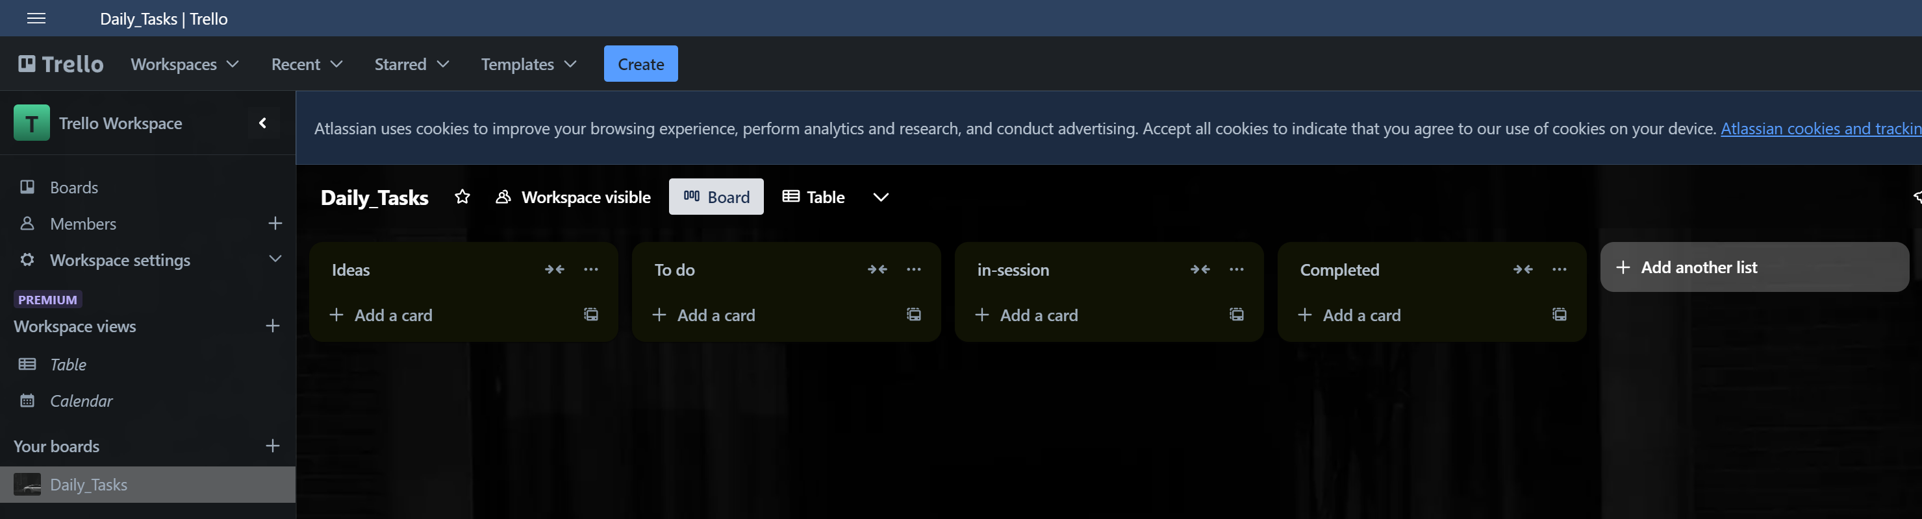This screenshot has width=1922, height=519.
Task: Click the Create button
Action: point(641,64)
